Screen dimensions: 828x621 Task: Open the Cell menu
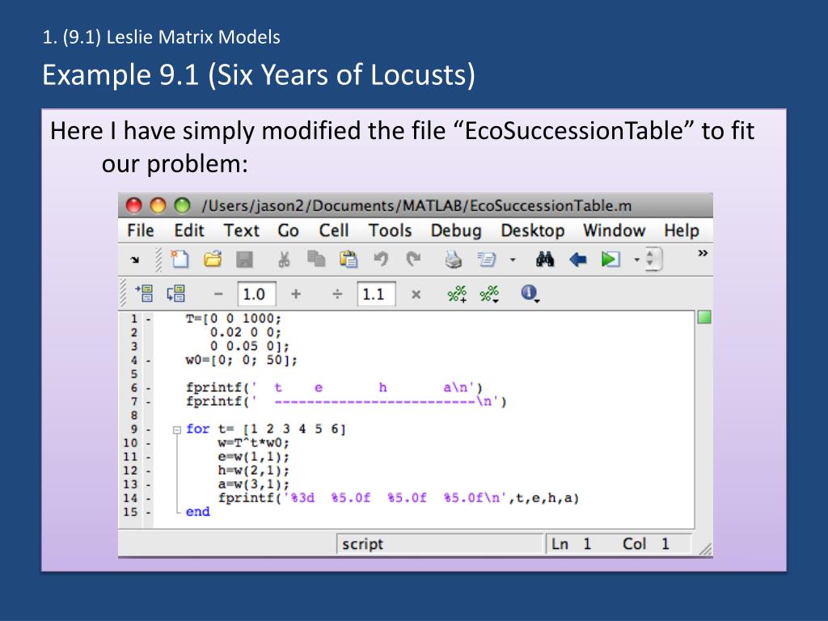coord(334,230)
